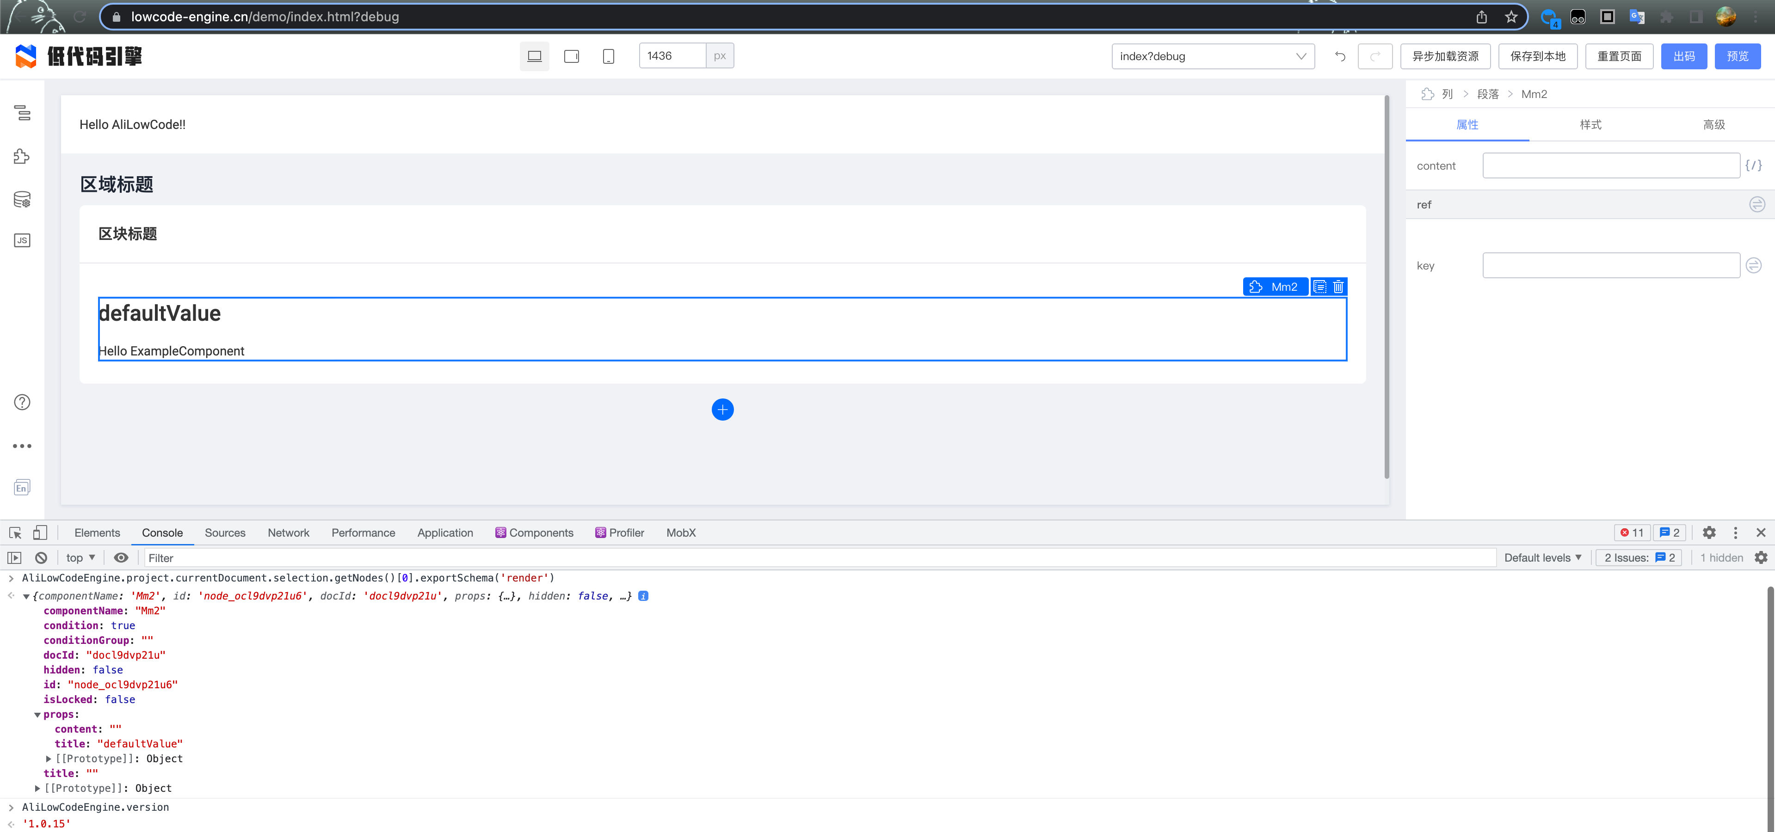Switch to the 样式 tab
The height and width of the screenshot is (832, 1775).
pyautogui.click(x=1590, y=125)
